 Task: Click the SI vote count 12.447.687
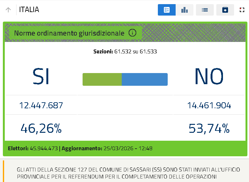pos(41,105)
